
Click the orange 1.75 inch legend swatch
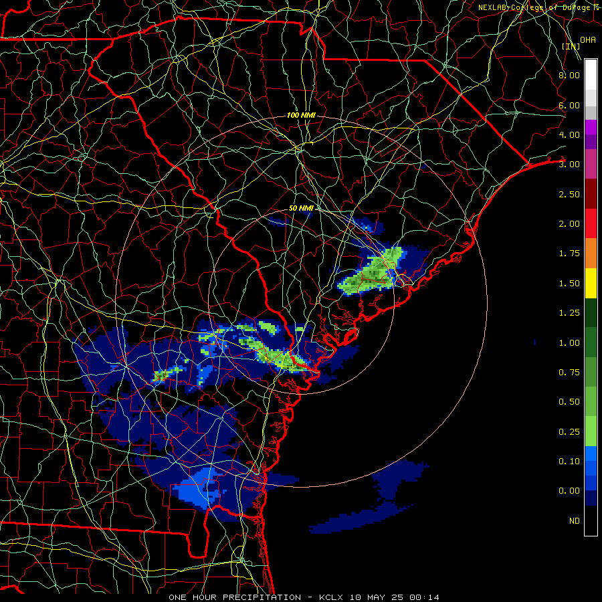(591, 254)
